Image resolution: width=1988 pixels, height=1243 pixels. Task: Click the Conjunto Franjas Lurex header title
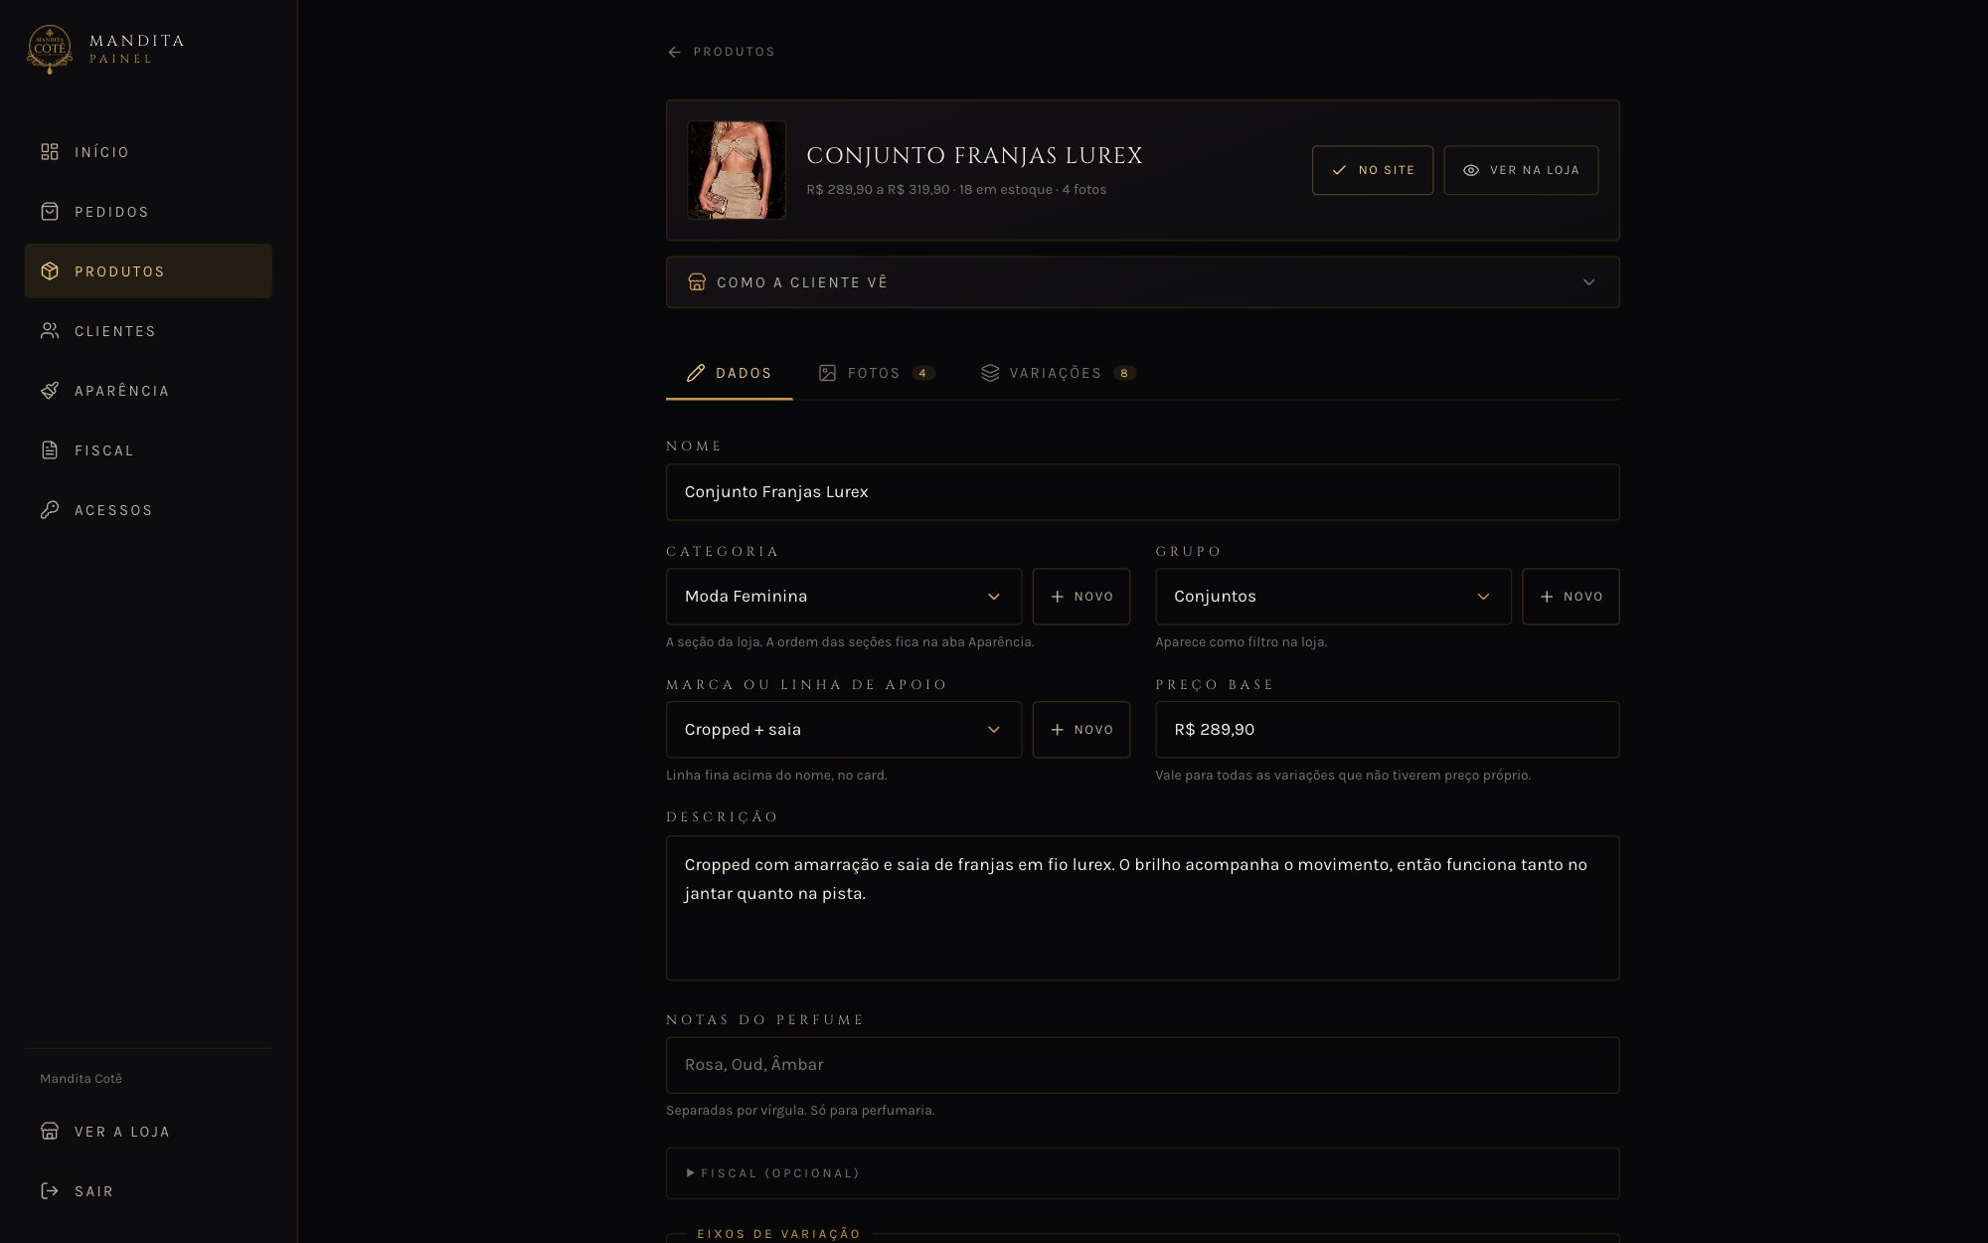click(x=974, y=156)
